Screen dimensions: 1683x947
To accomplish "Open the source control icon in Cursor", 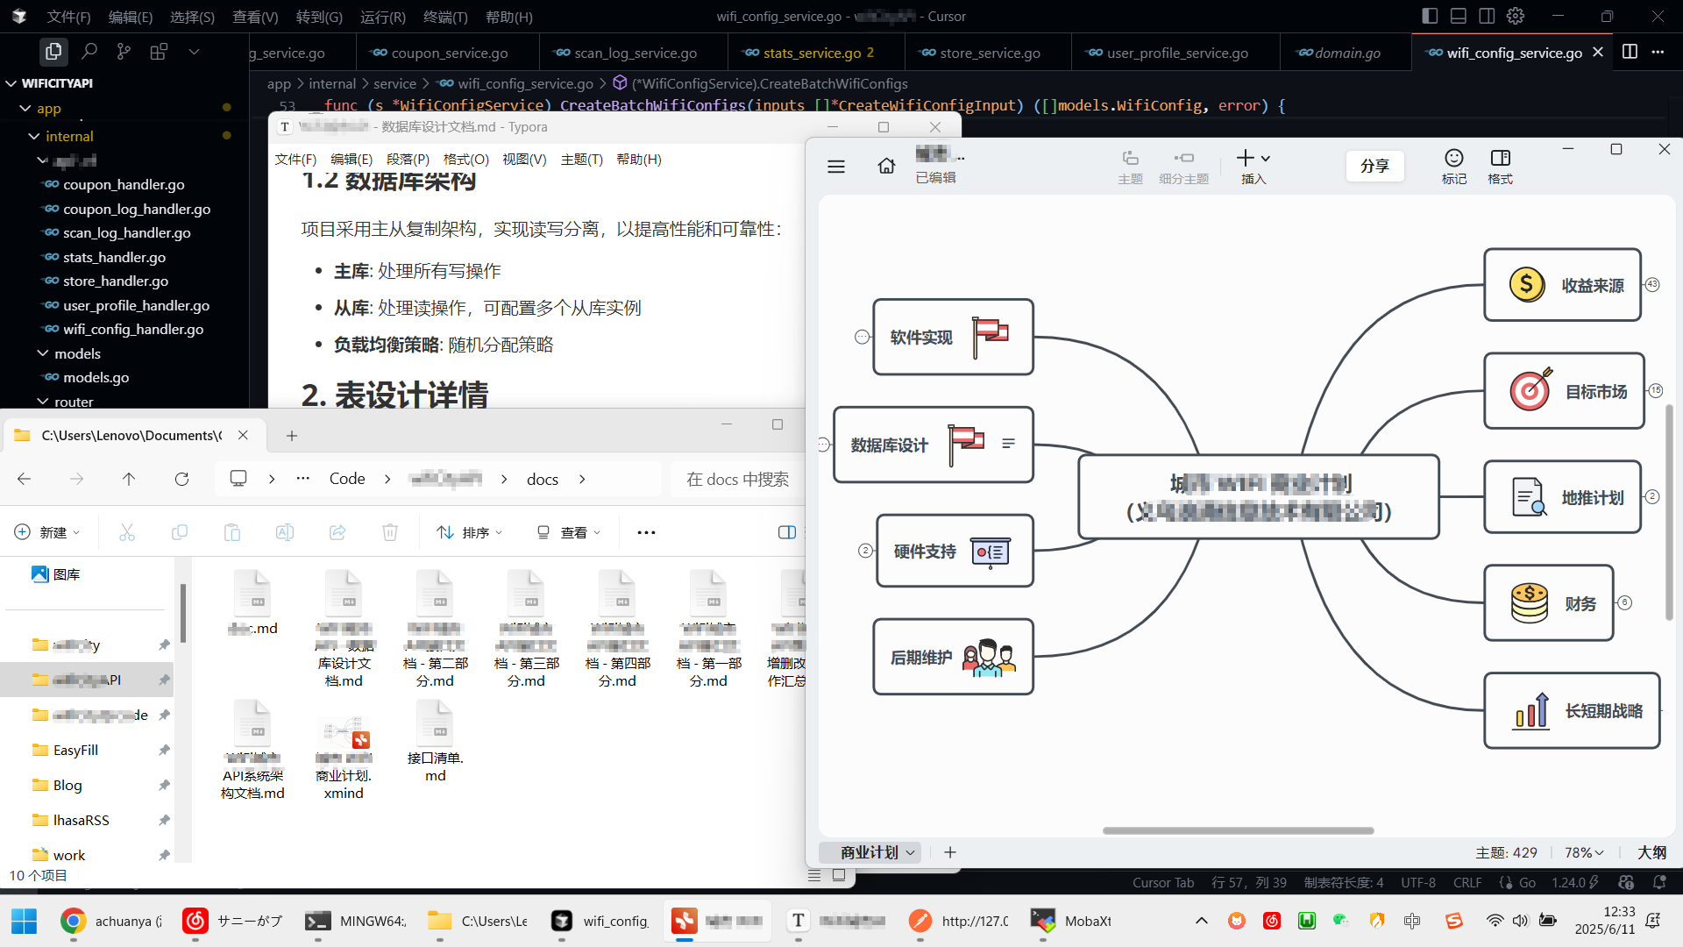I will (124, 52).
